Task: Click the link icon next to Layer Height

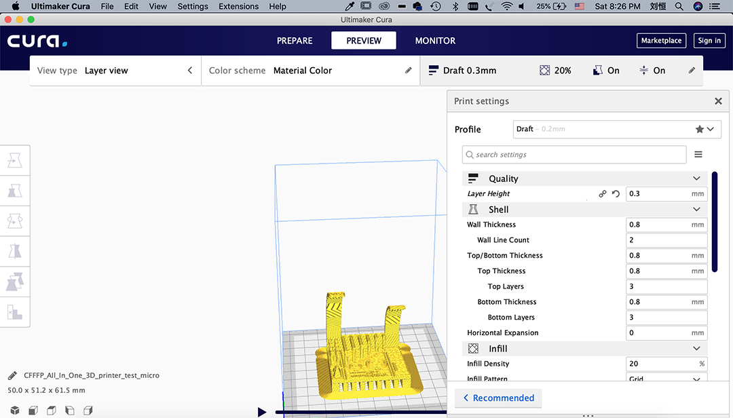Action: [x=603, y=193]
